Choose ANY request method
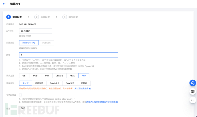Screen dimensions: 197x117 tap(84, 76)
